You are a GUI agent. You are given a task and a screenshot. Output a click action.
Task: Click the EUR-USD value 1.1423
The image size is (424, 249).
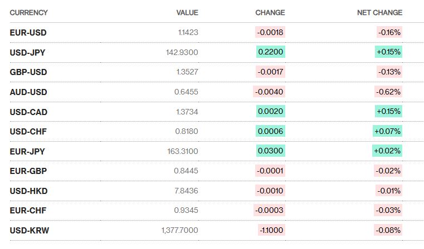pos(188,32)
